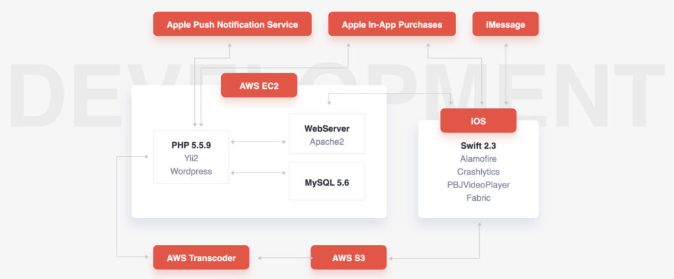Select the AWS Transcoder box
Viewport: 674px width, 279px height.
[x=201, y=257]
